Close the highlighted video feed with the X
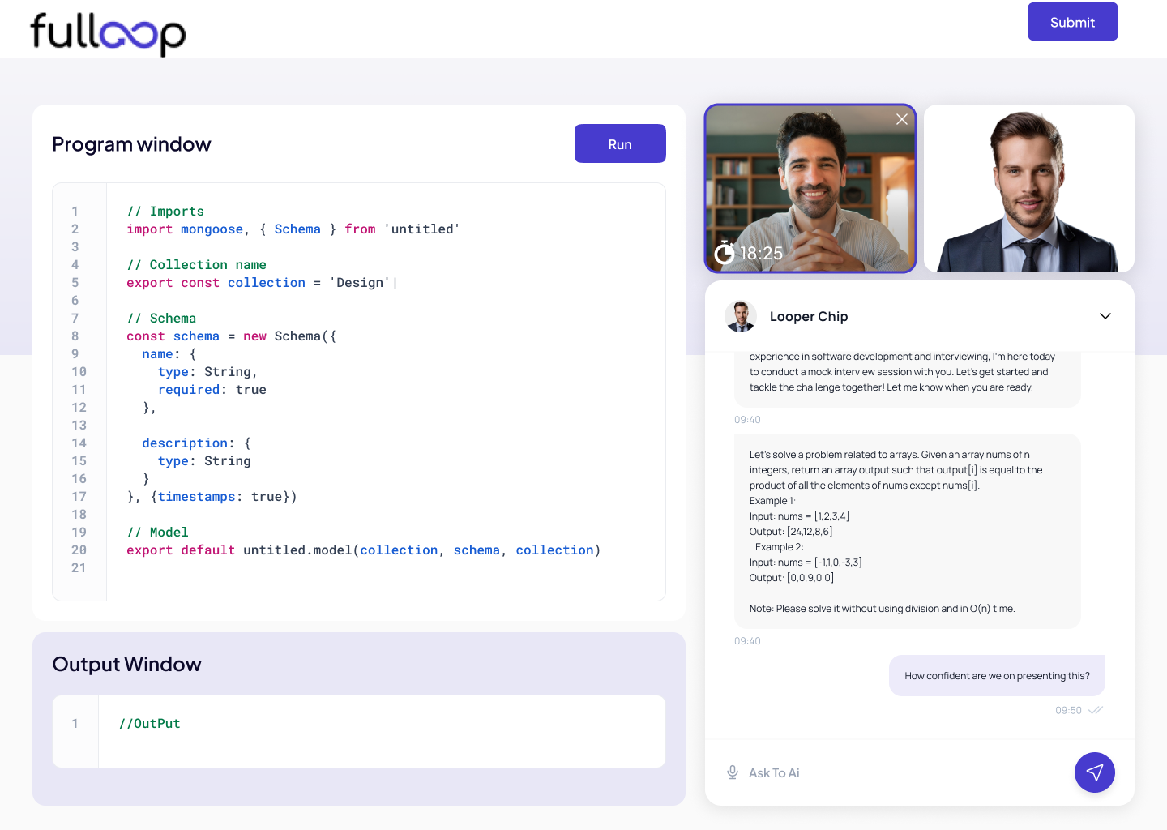 coord(901,119)
